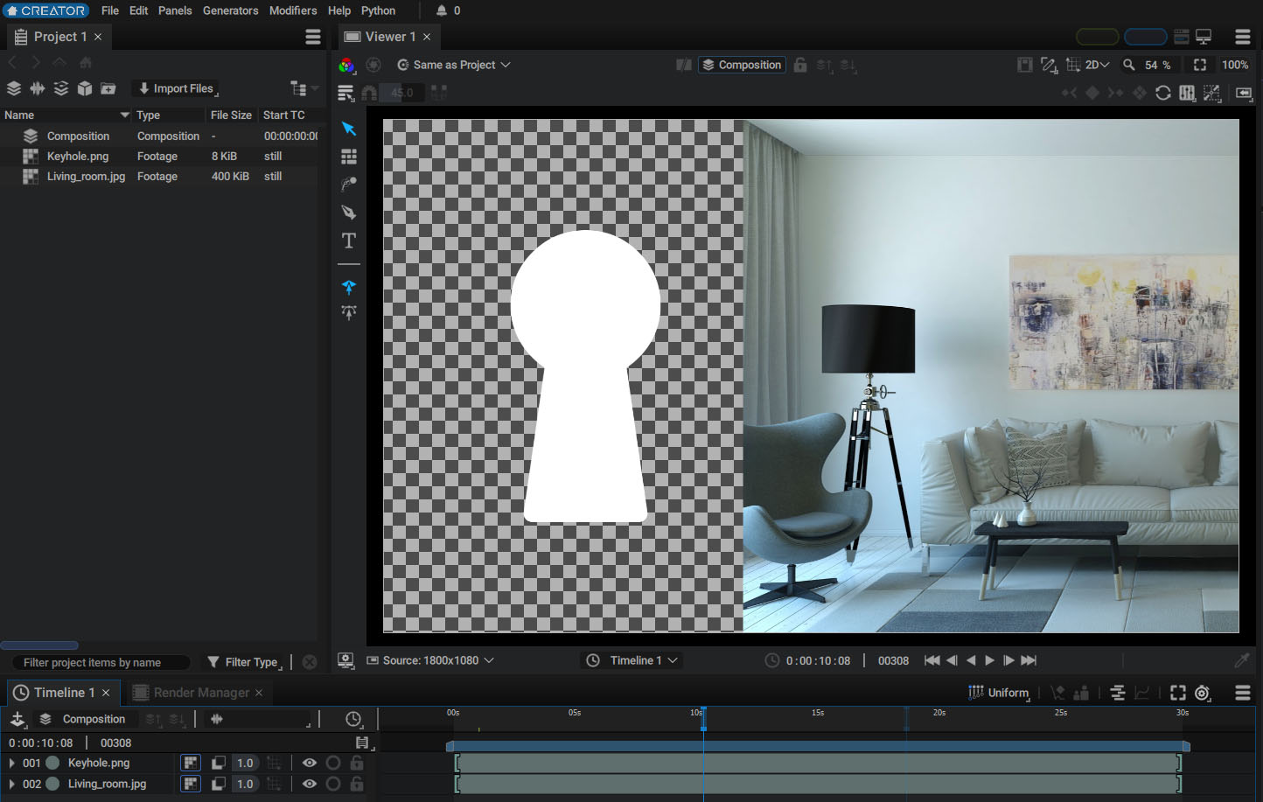Image resolution: width=1263 pixels, height=802 pixels.
Task: Click the CREATOR logo button
Action: tap(46, 10)
